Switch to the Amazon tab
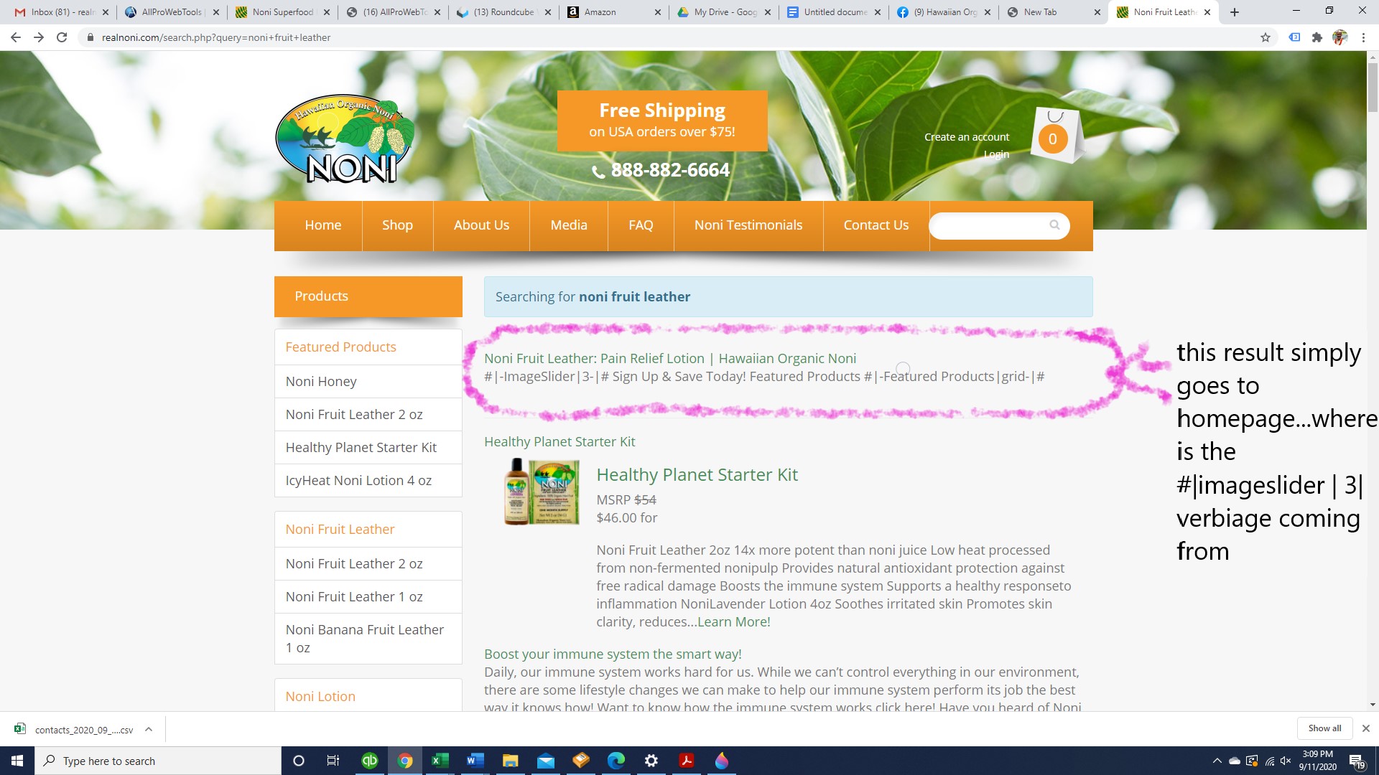Screen dimensions: 1379x775 [x=614, y=12]
